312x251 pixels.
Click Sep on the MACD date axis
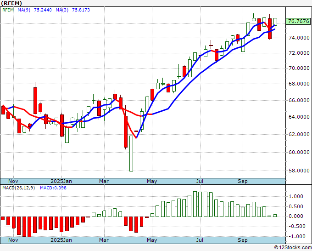[243, 240]
